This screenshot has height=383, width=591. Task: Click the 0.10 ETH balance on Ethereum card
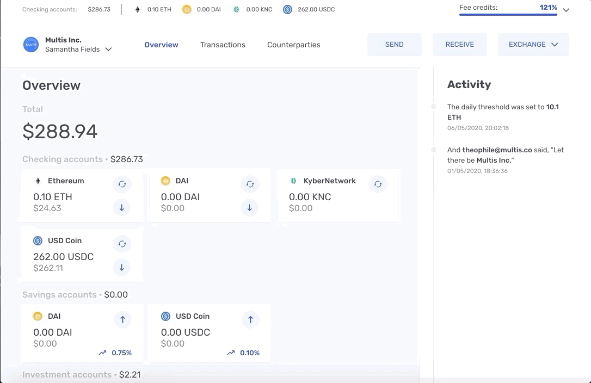pyautogui.click(x=52, y=197)
